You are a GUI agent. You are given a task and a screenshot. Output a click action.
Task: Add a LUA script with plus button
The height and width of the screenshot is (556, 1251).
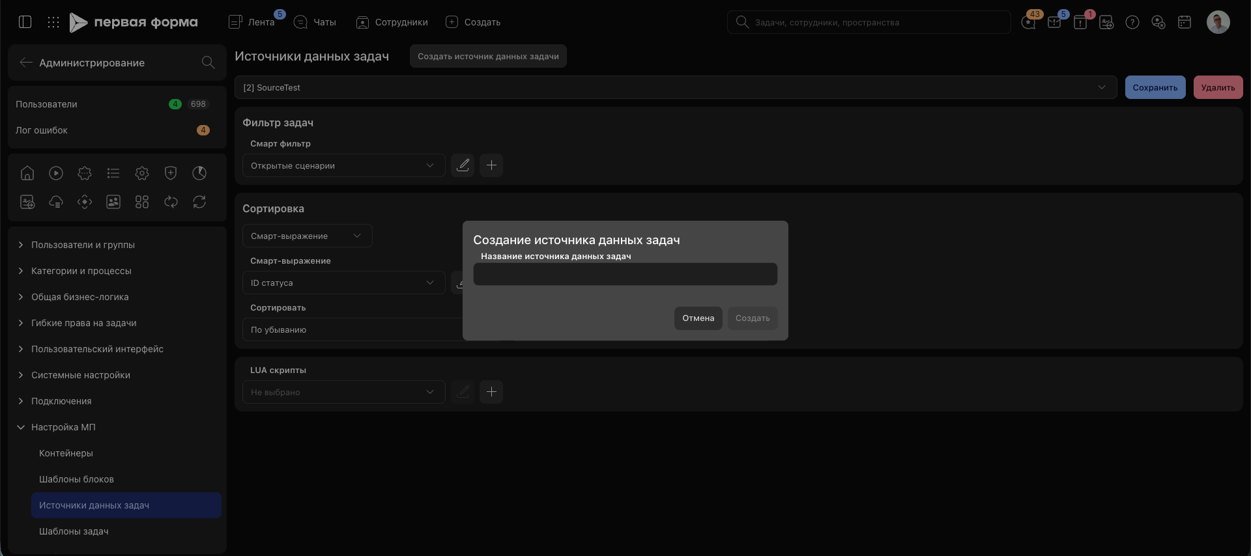pos(491,392)
